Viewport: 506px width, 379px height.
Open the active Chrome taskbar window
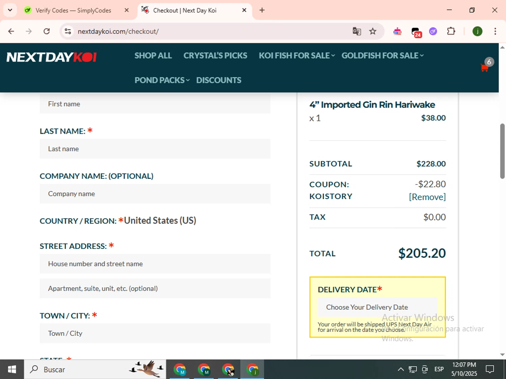coord(252,369)
